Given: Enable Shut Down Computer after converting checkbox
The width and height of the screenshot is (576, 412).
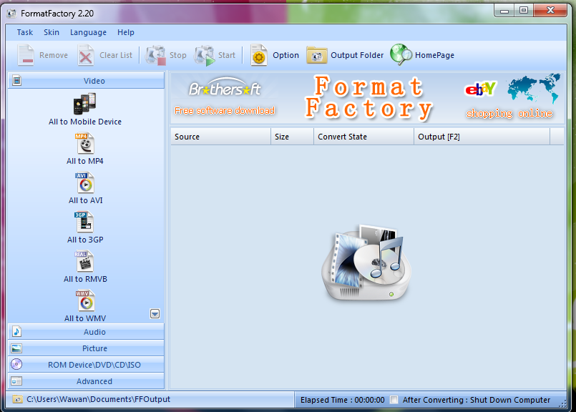Looking at the screenshot, I should [394, 400].
